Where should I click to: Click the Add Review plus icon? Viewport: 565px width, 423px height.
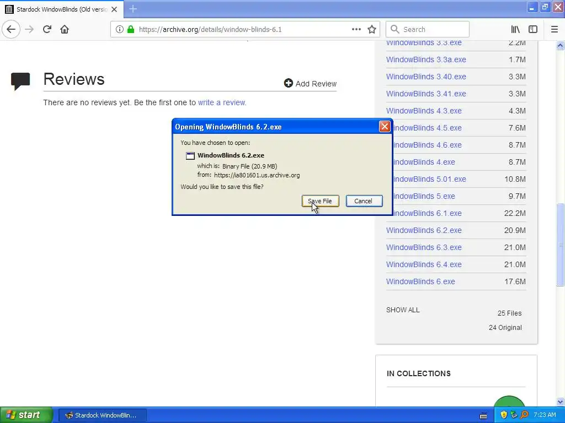(288, 83)
